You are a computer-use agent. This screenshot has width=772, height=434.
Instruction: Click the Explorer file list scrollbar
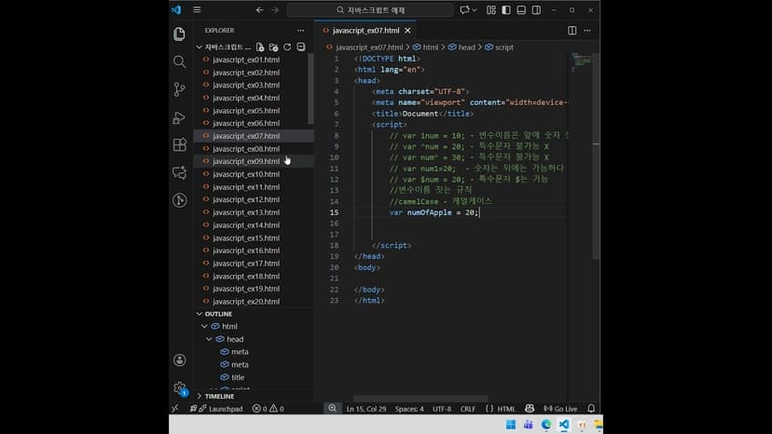pyautogui.click(x=310, y=88)
